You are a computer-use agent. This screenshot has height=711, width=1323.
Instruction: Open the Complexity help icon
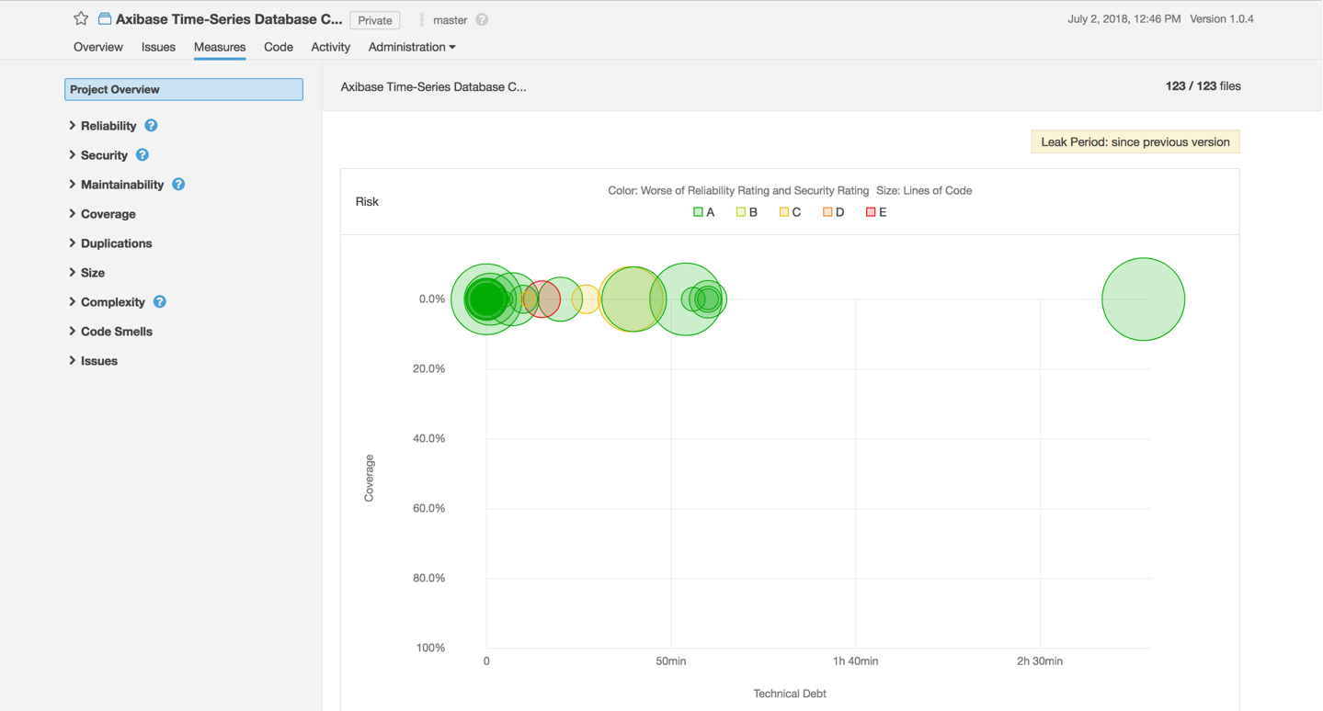point(160,302)
